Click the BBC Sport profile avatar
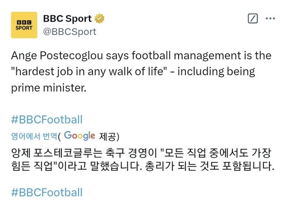 pos(24,25)
